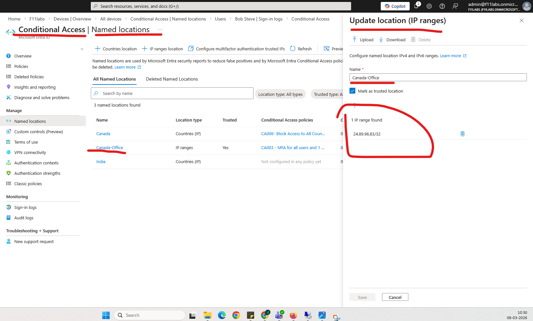
Task: Open the ellipsis more options beside title
Action: pyautogui.click(x=160, y=30)
